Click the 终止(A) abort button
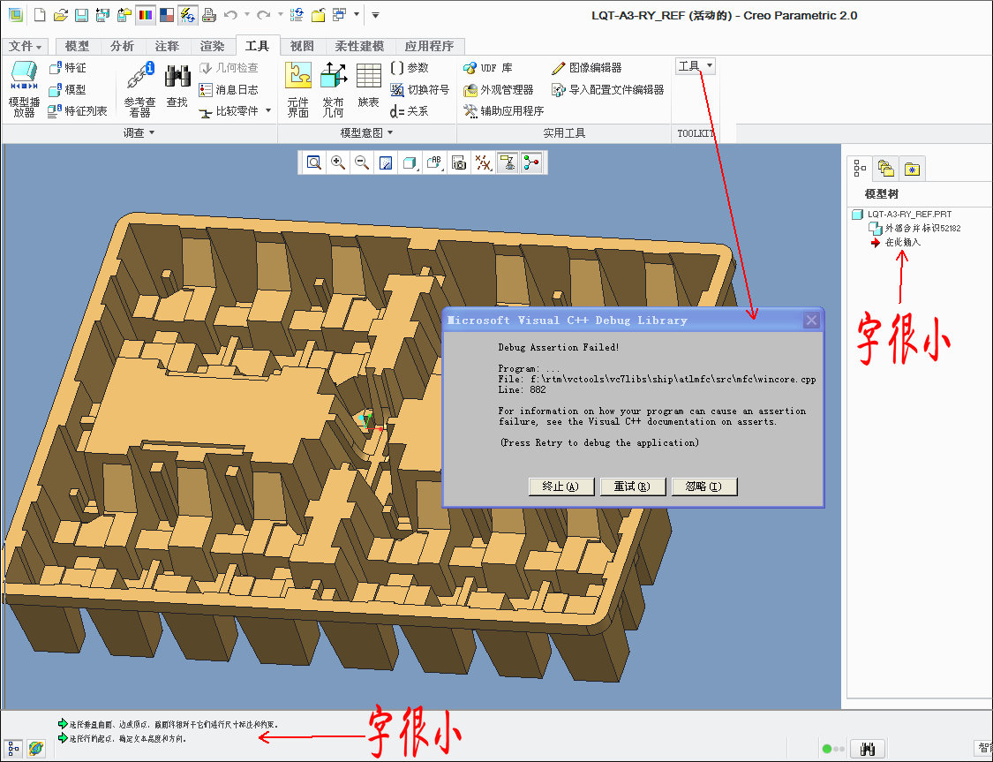993x762 pixels. [560, 487]
